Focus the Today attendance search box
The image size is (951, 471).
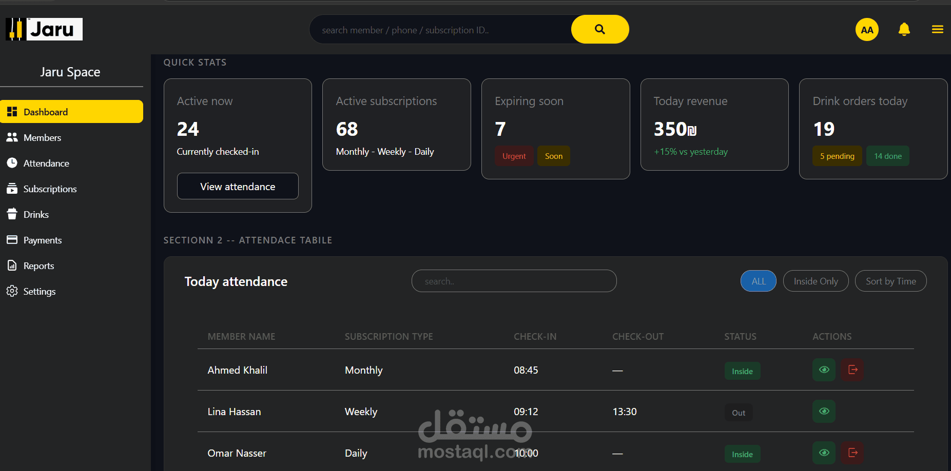click(x=514, y=281)
